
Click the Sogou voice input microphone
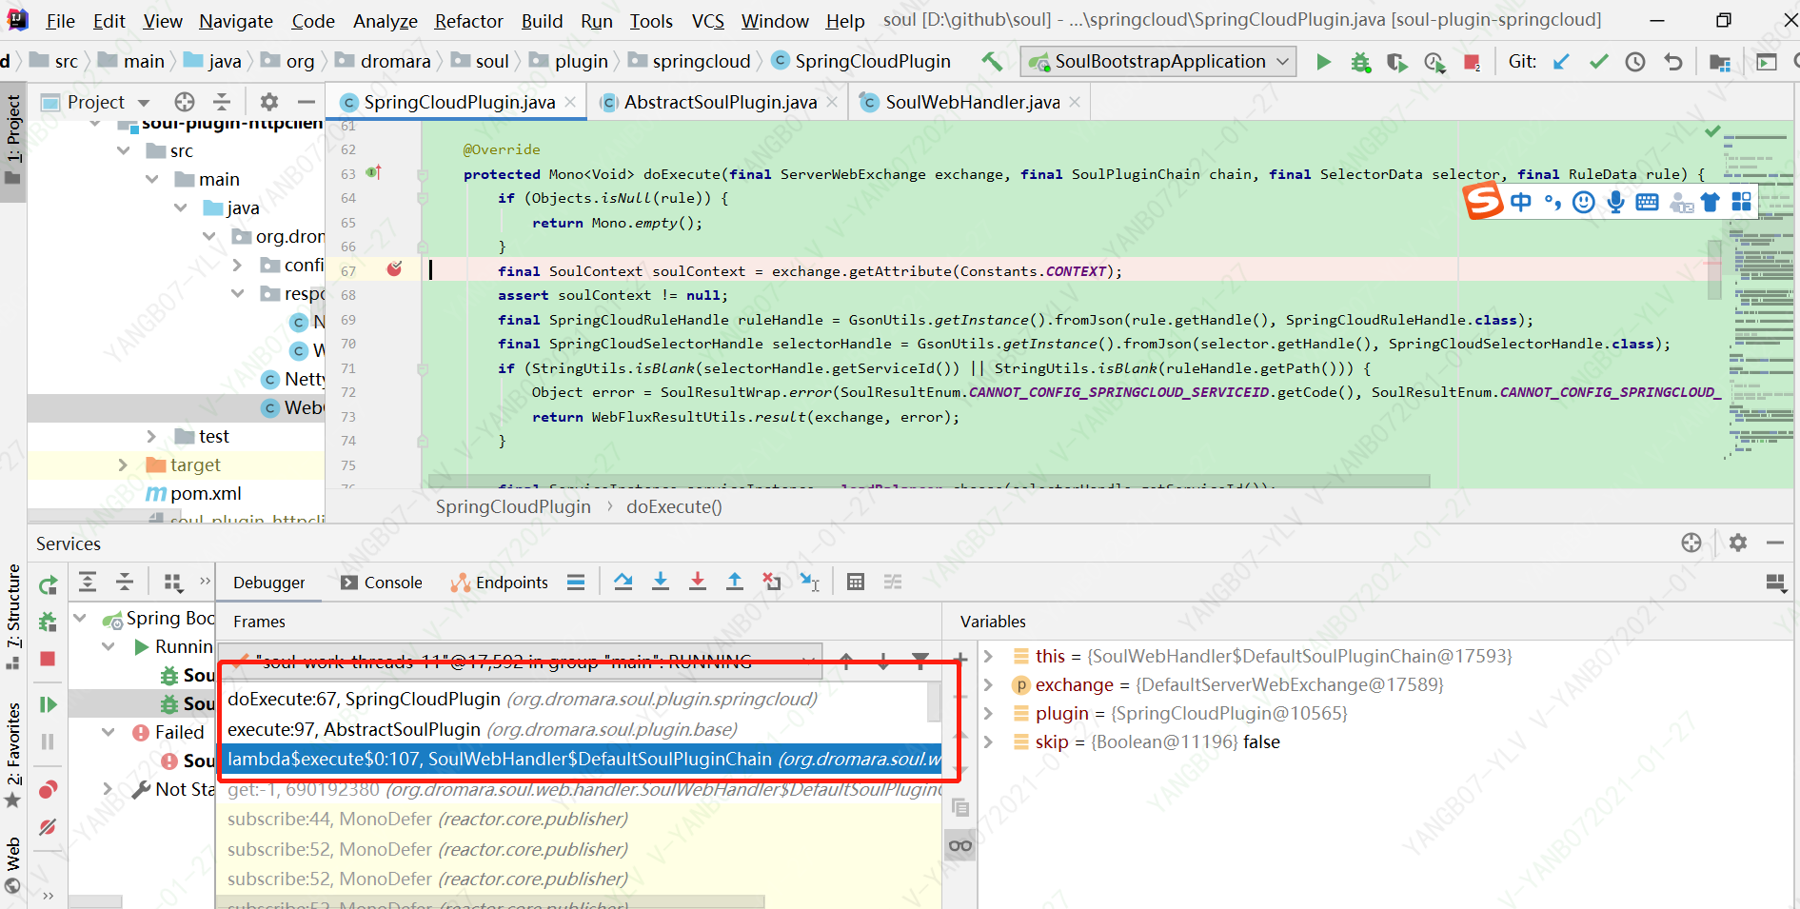click(1615, 202)
